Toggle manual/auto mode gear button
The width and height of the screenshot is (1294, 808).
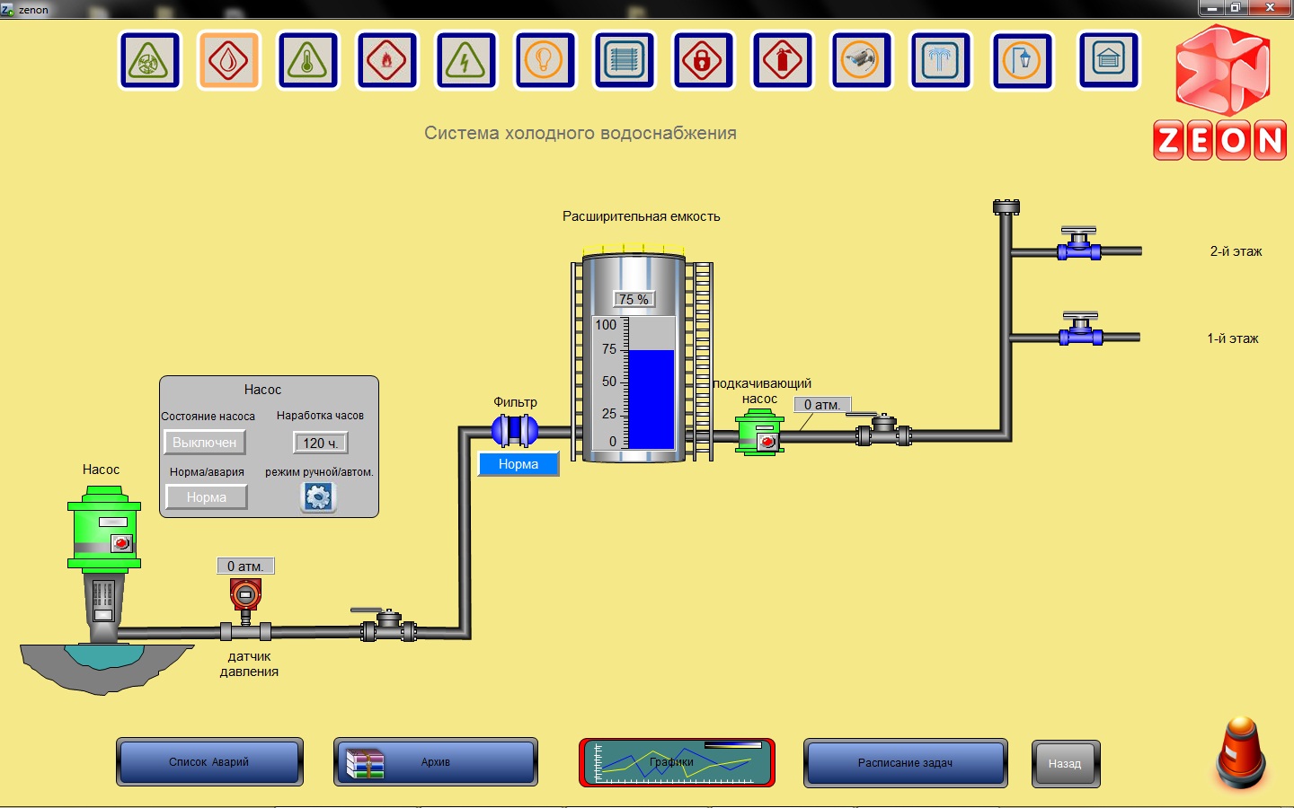(x=318, y=496)
